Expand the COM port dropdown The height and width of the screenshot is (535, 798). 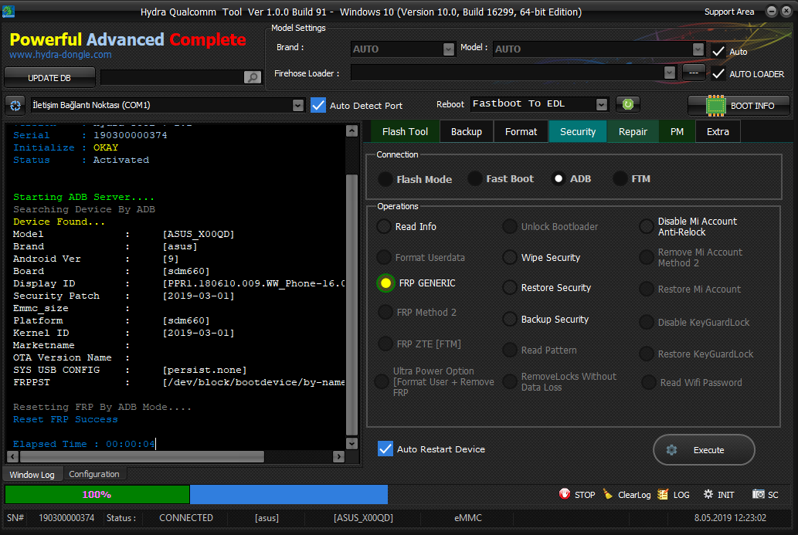click(x=298, y=105)
